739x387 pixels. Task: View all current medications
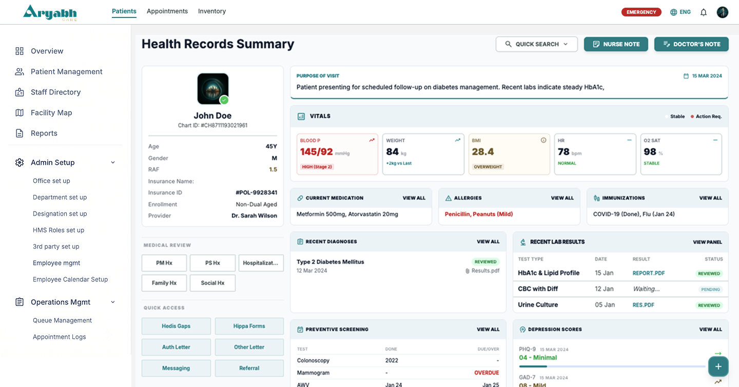click(414, 198)
